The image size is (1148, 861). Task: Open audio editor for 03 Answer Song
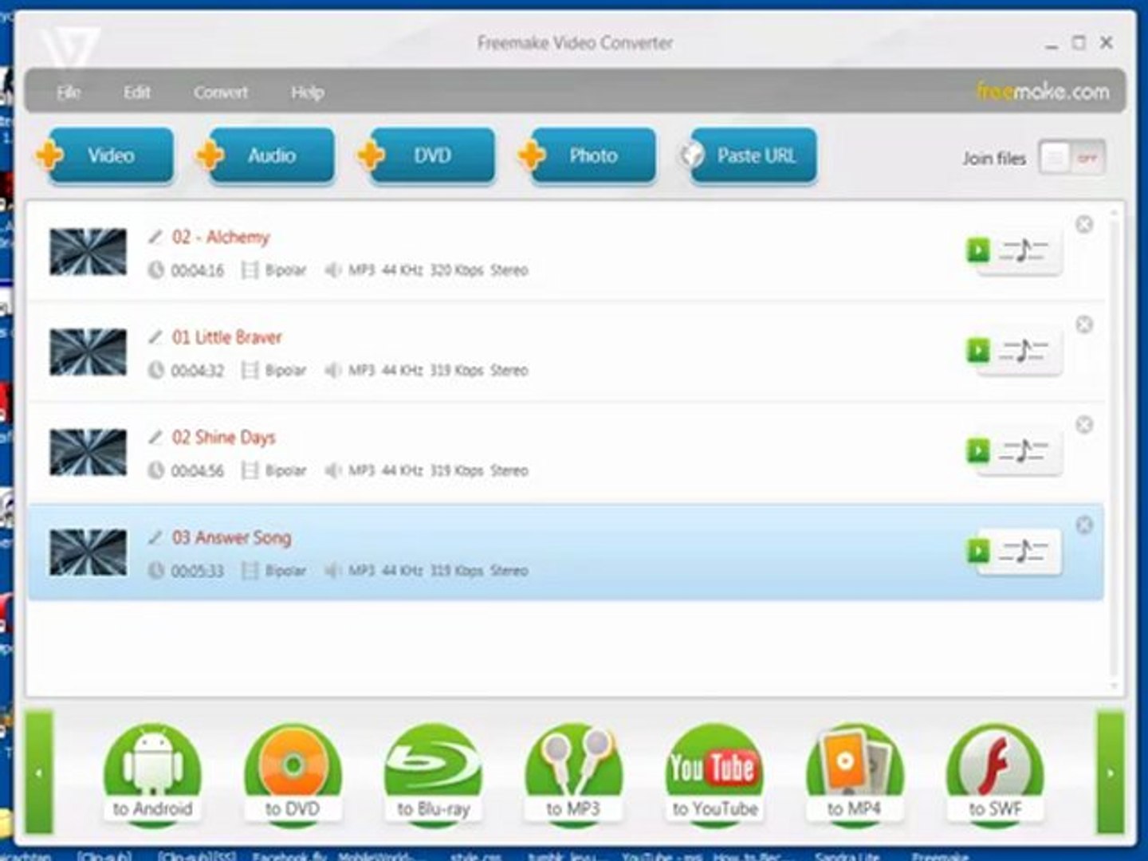coord(1024,551)
